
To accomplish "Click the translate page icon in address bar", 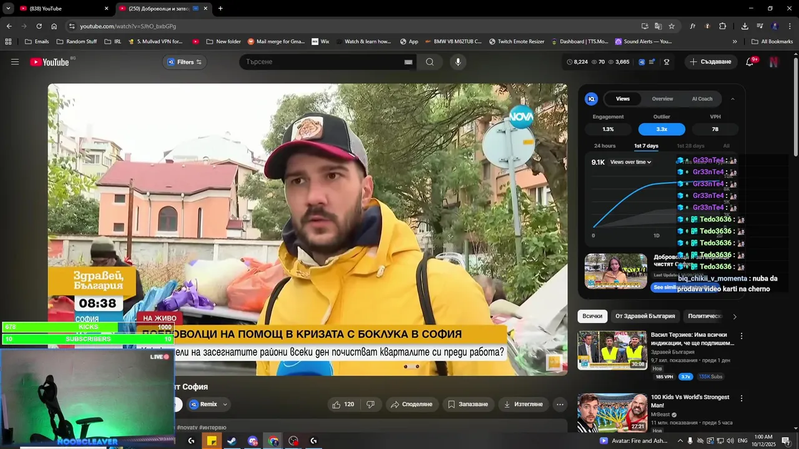I will [x=658, y=26].
